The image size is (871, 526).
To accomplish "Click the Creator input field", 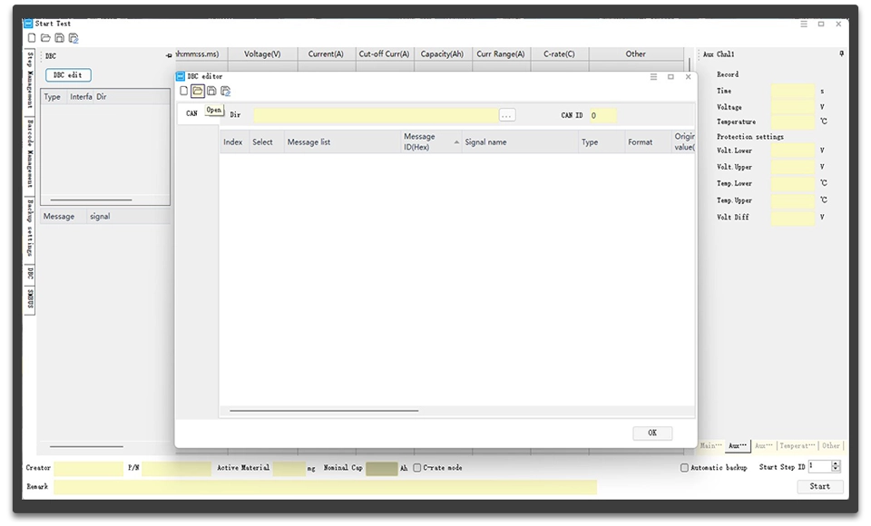I will 88,468.
